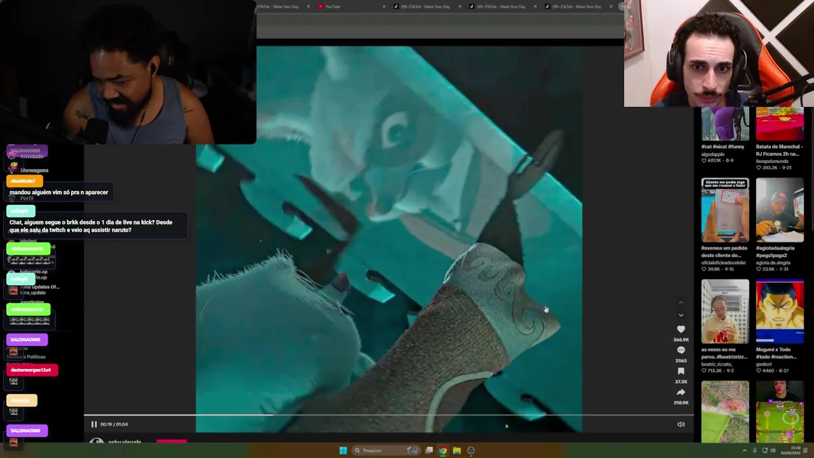Open the agiota.da.alegria creator link
814x458 pixels.
coord(773,263)
